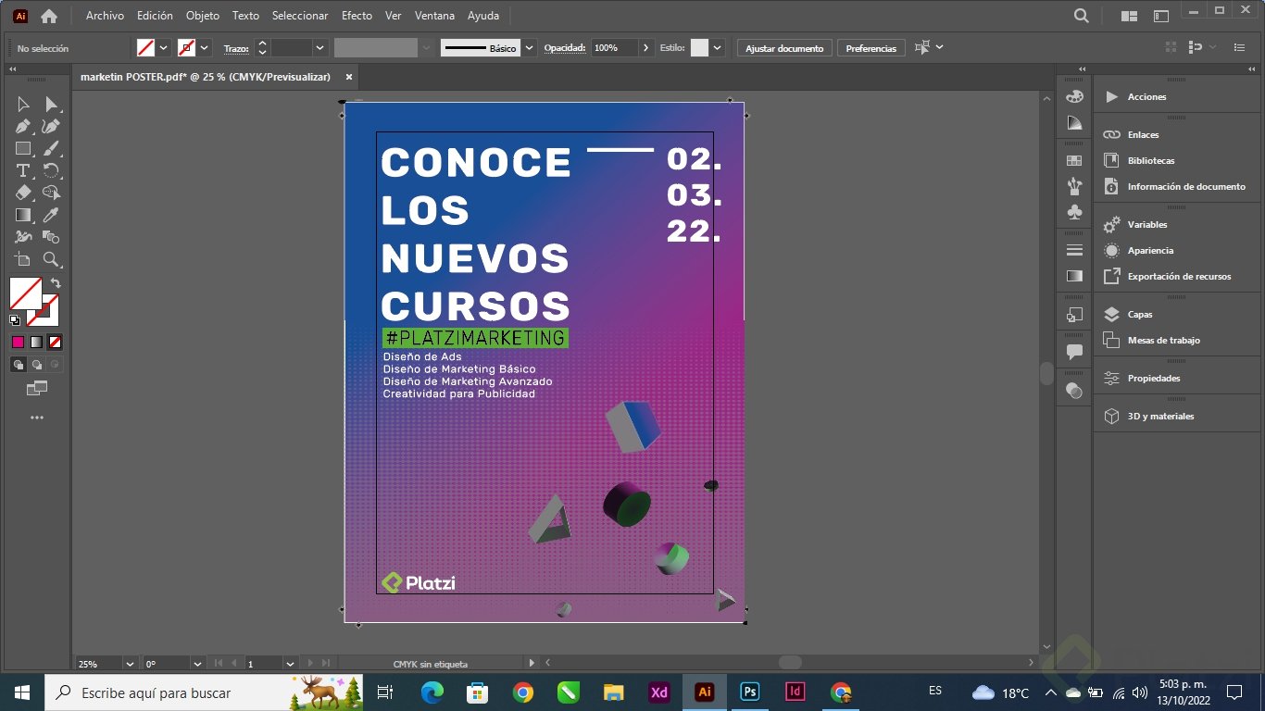The height and width of the screenshot is (711, 1265).
Task: Select the Artboard tool
Action: pos(23,259)
